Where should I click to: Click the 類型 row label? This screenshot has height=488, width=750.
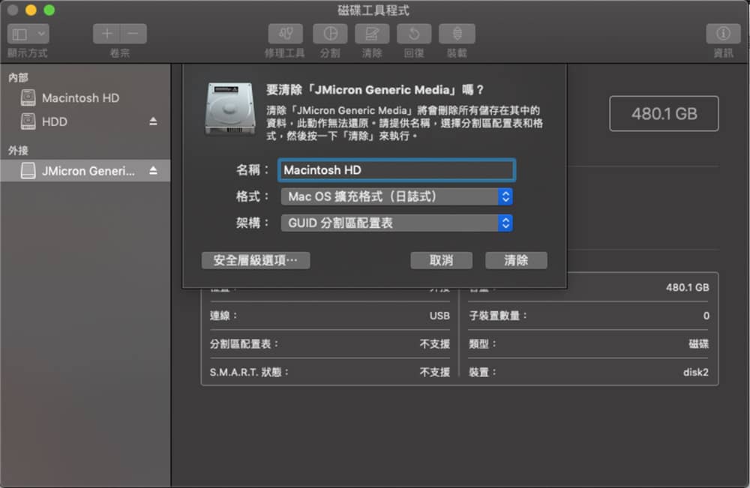click(x=482, y=344)
